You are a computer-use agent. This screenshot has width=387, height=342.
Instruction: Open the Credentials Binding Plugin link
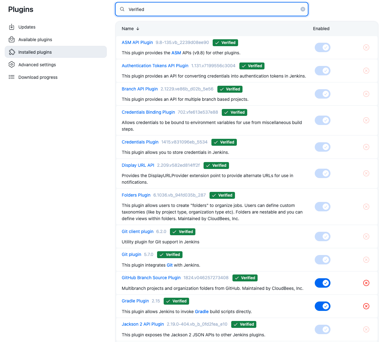point(148,112)
